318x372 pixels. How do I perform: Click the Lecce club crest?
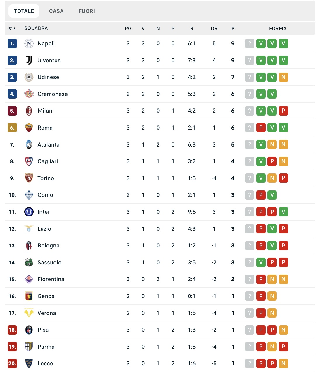29,364
